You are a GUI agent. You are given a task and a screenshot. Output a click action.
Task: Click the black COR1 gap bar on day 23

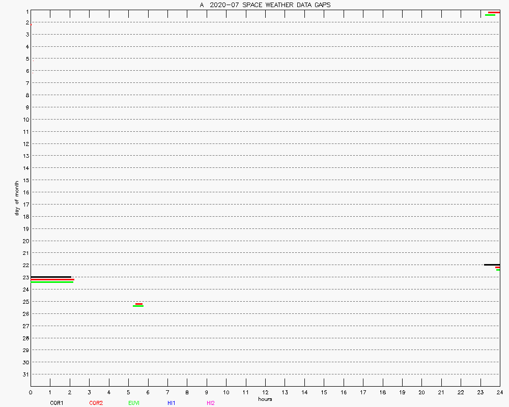(51, 277)
